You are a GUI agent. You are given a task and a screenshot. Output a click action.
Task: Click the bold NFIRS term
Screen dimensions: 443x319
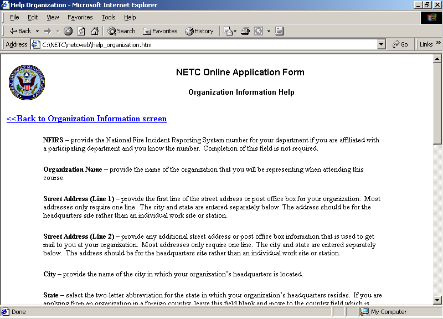coord(53,140)
